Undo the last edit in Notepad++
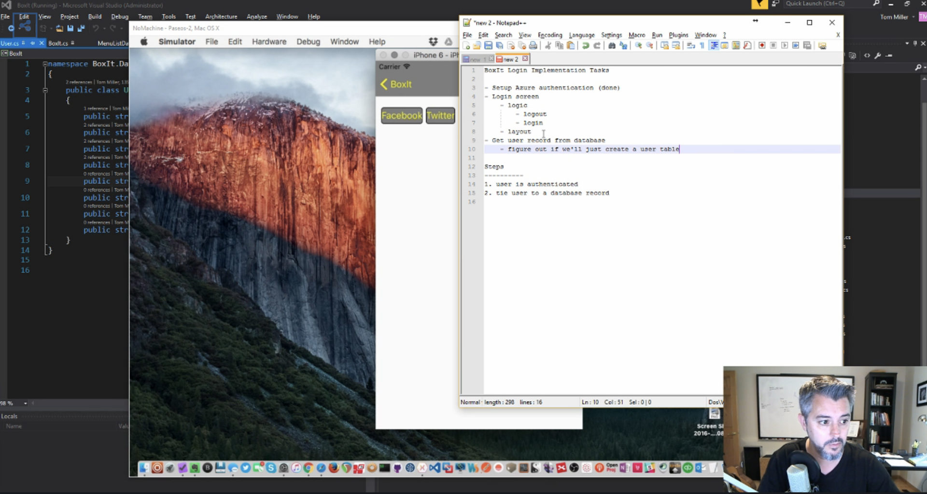Viewport: 927px width, 494px height. click(586, 46)
